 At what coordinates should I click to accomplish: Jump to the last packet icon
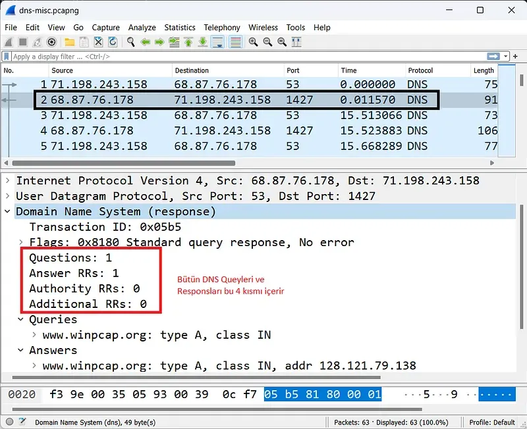(203, 42)
